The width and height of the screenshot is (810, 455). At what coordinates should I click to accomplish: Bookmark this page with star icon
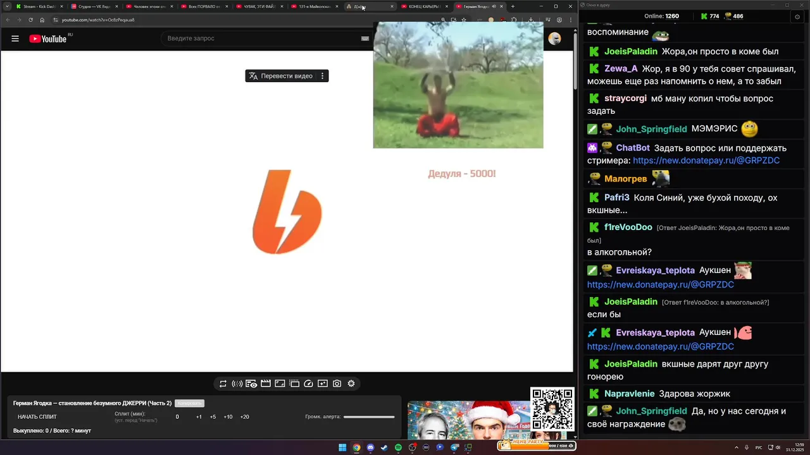(464, 20)
